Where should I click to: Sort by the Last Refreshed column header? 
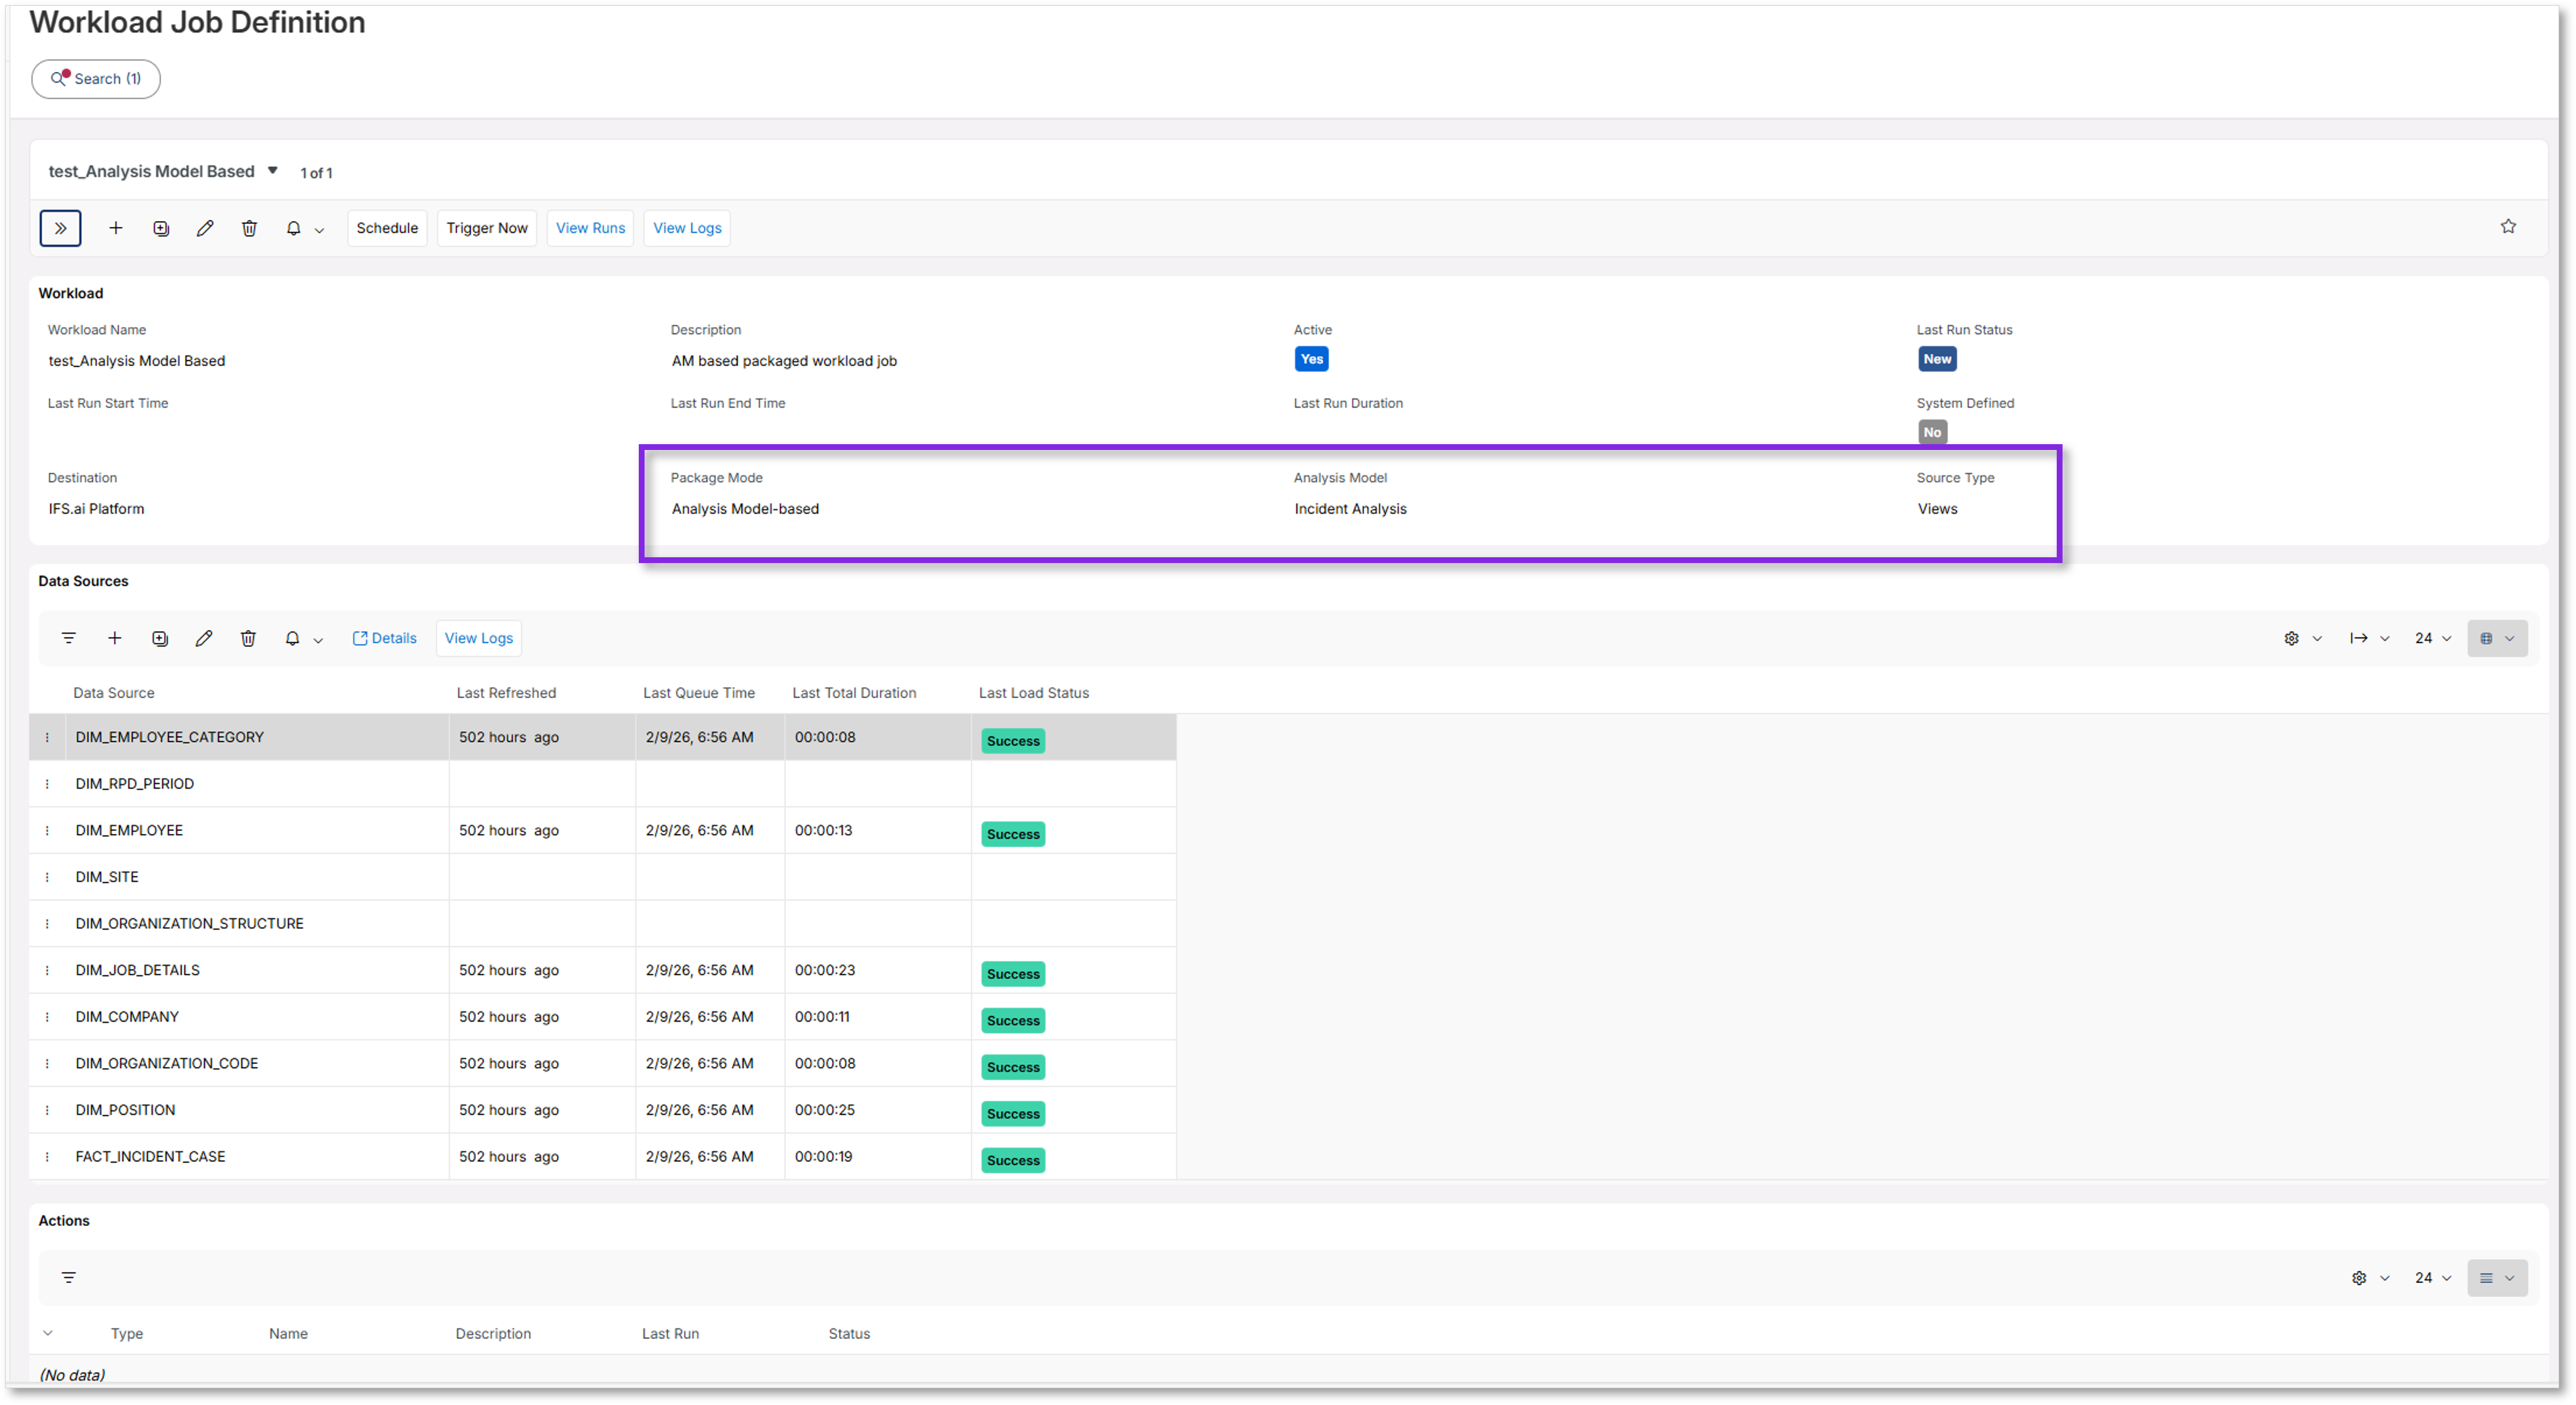click(506, 692)
